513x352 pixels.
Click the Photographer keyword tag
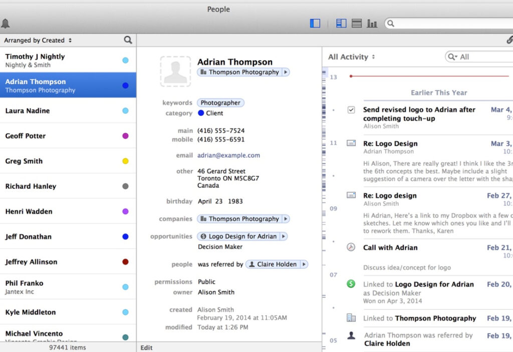(x=220, y=103)
